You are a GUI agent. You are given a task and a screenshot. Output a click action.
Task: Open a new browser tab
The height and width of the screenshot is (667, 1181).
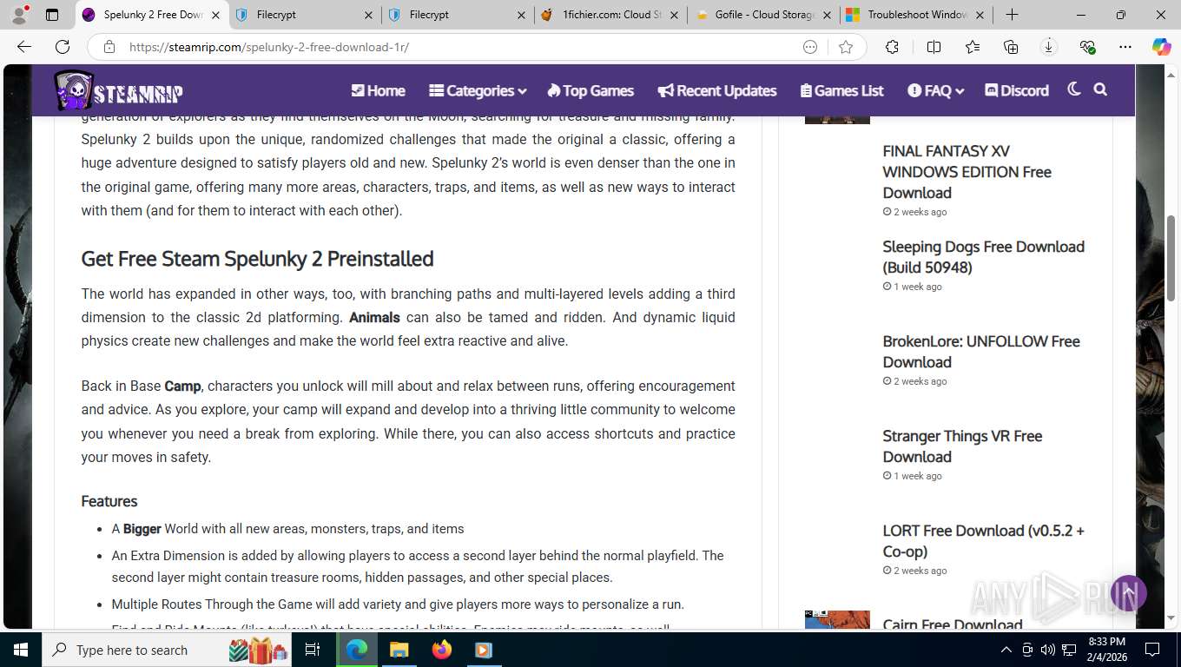(1012, 15)
